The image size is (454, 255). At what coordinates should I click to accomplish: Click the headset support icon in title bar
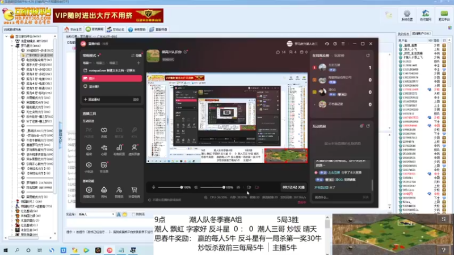click(327, 44)
